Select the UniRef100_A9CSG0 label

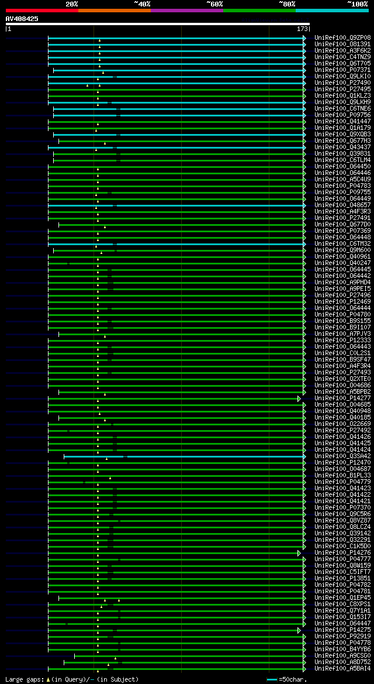tap(342, 656)
